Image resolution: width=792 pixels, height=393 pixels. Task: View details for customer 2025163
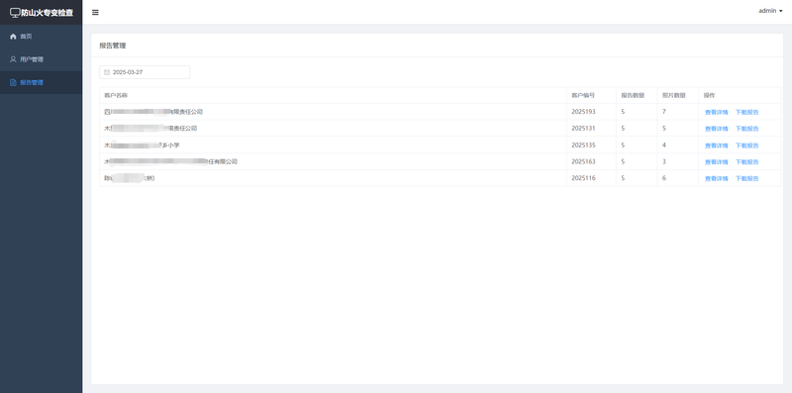pyautogui.click(x=716, y=162)
